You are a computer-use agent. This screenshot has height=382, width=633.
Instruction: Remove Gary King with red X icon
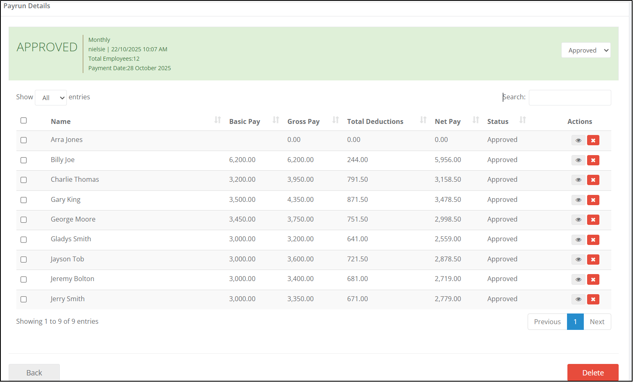click(593, 200)
